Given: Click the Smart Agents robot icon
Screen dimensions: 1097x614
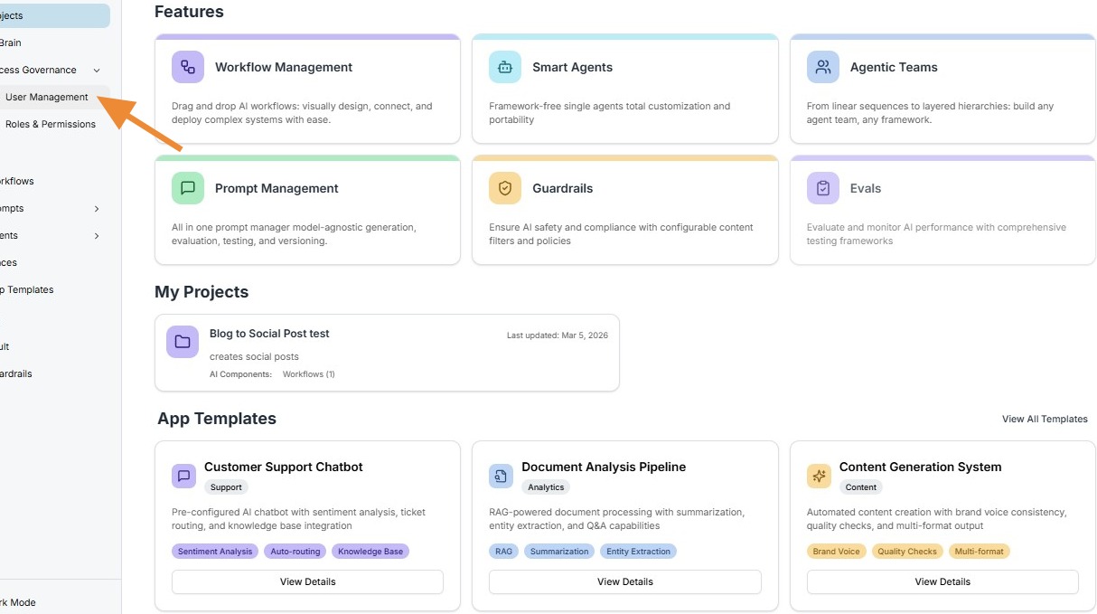Looking at the screenshot, I should point(505,67).
